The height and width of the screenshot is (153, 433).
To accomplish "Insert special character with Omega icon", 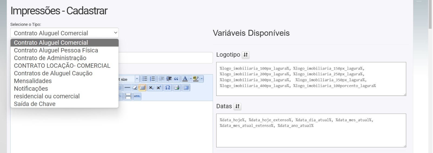I will click(168, 87).
